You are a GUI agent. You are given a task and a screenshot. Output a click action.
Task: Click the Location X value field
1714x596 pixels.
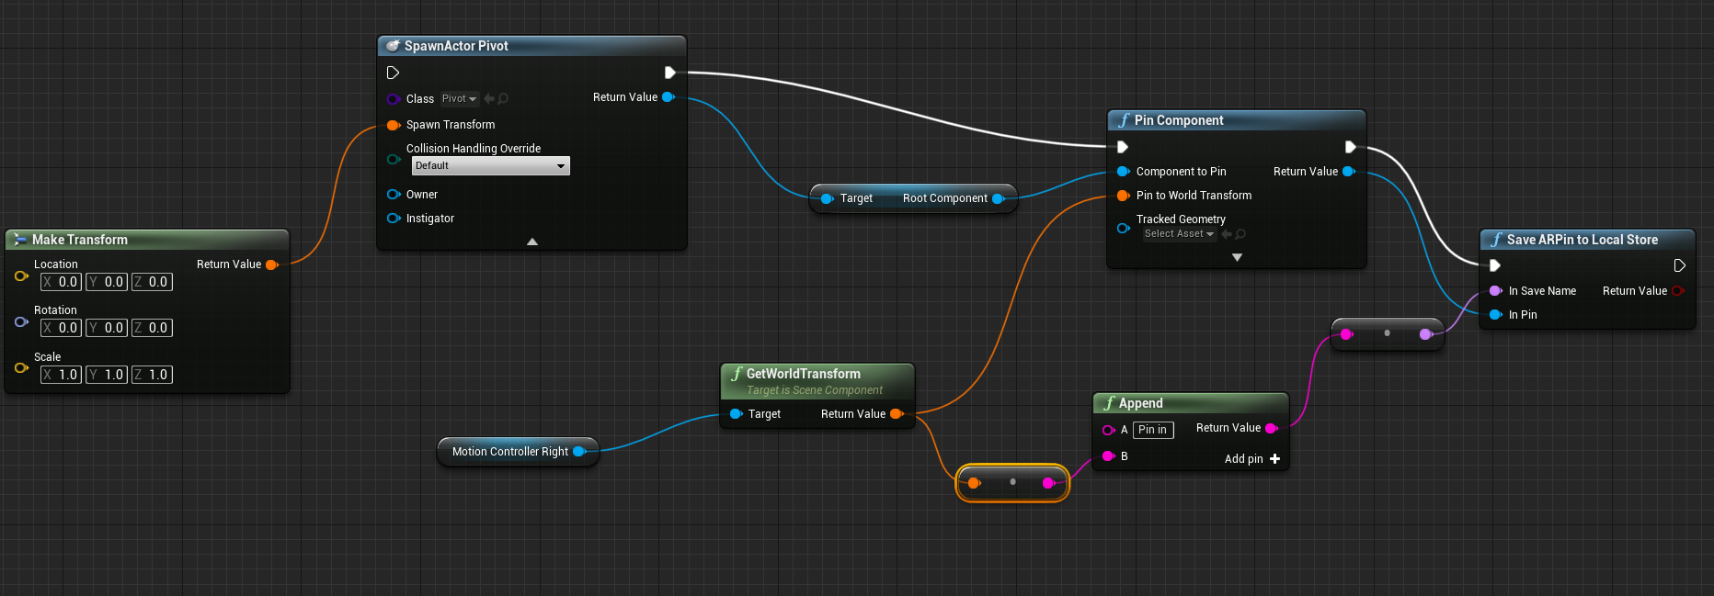pyautogui.click(x=61, y=282)
